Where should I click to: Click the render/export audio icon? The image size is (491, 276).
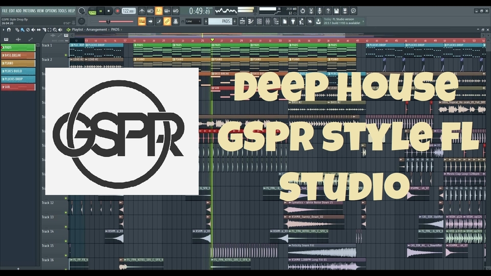345,11
